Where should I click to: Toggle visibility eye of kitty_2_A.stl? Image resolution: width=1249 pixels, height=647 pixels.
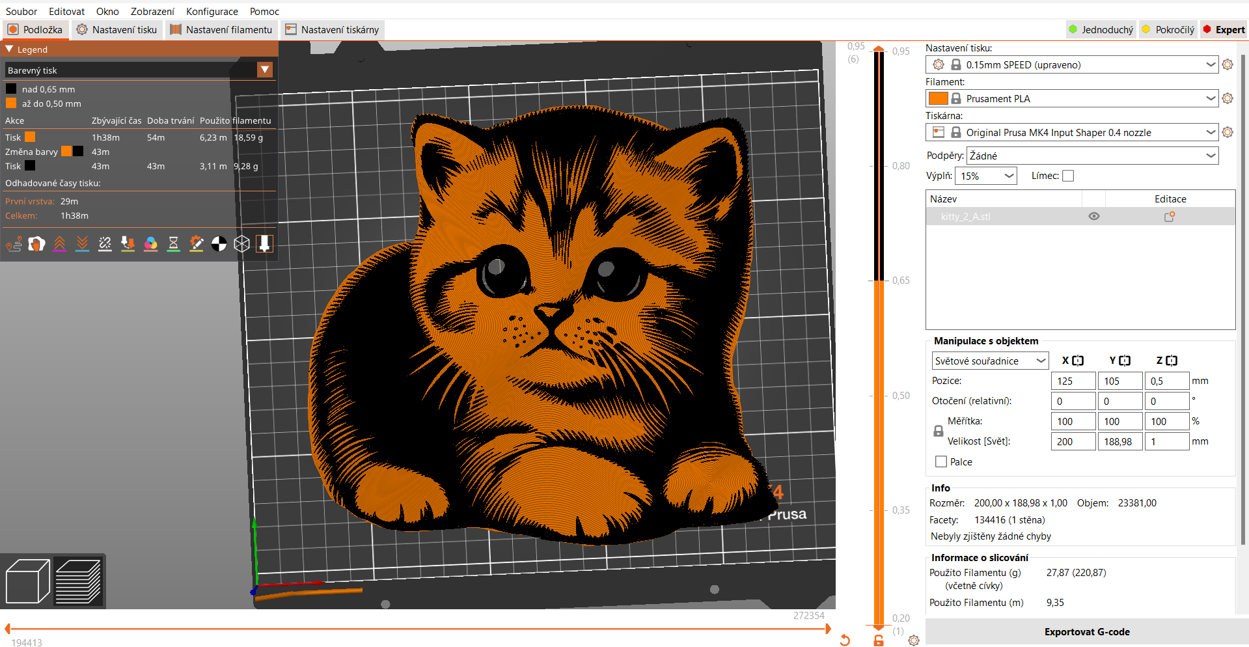tap(1094, 217)
